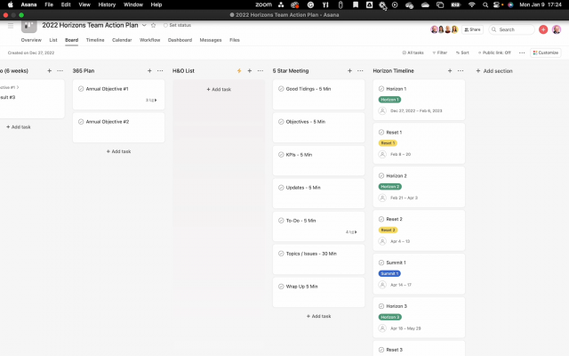
Task: Open the toolbar more options ellipsis
Action: [522, 53]
